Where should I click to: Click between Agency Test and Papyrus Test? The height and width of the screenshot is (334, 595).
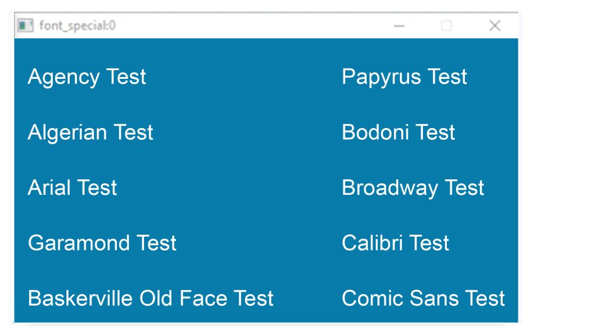pyautogui.click(x=244, y=76)
